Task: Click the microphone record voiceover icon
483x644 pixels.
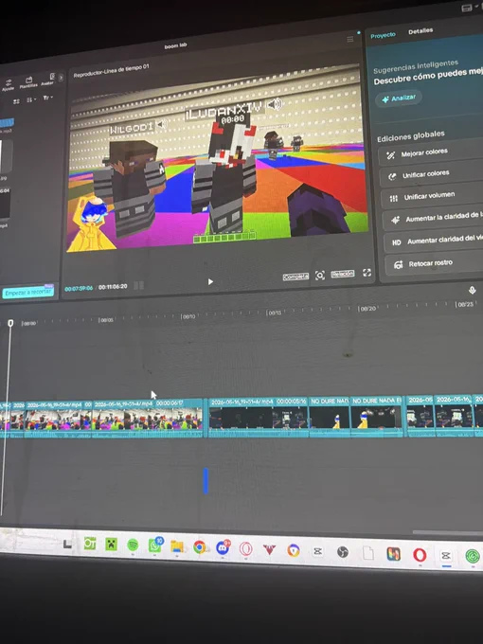Action: (473, 291)
